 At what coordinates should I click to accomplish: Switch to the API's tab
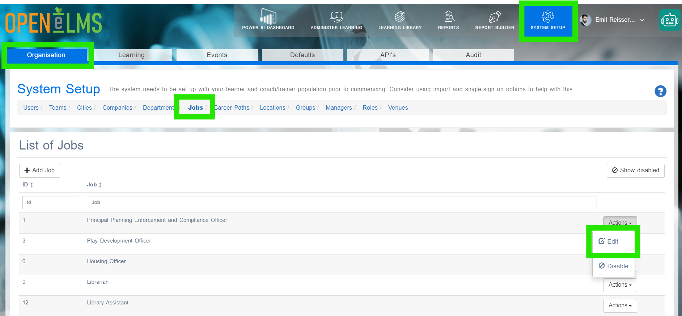[x=388, y=55]
